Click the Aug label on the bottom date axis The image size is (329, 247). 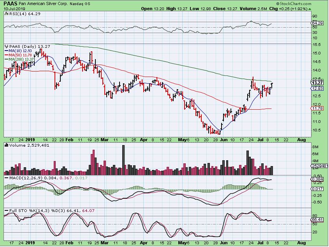301,243
